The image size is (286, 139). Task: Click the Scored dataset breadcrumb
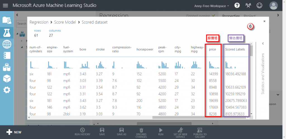click(x=94, y=22)
